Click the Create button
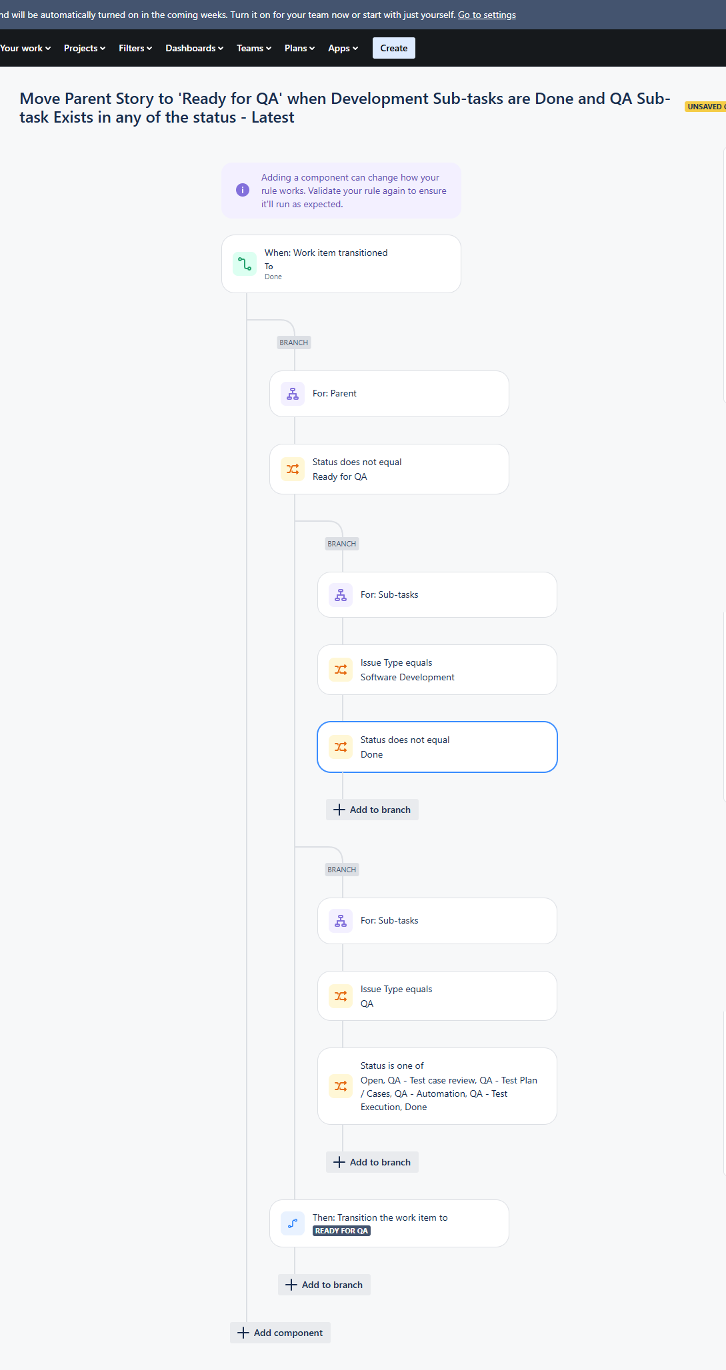This screenshot has width=726, height=1370. [393, 47]
